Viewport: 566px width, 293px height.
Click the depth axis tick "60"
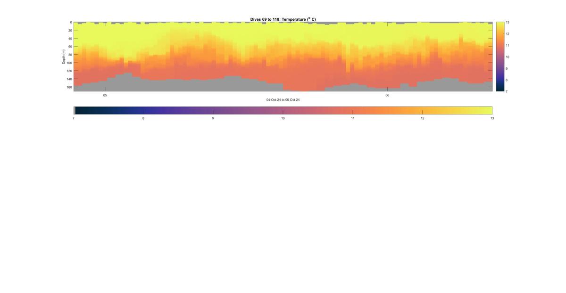click(70, 47)
